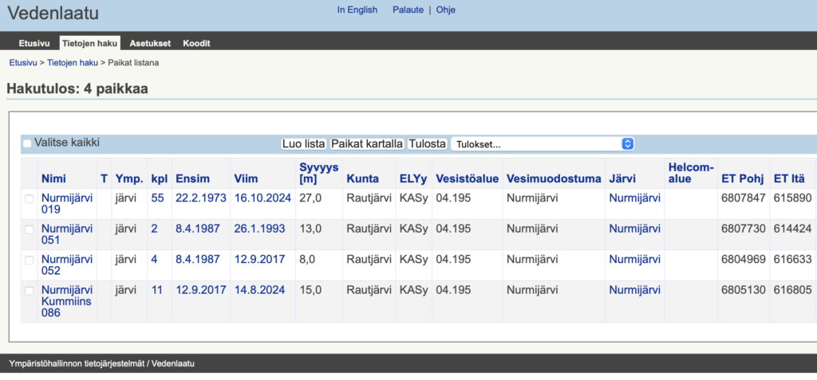Click the Palaute feedback link
817x380 pixels.
[x=408, y=10]
